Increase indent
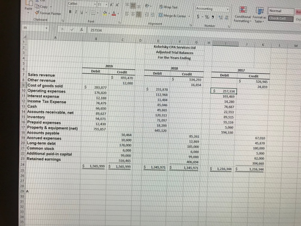The image size is (301, 226). point(152,15)
